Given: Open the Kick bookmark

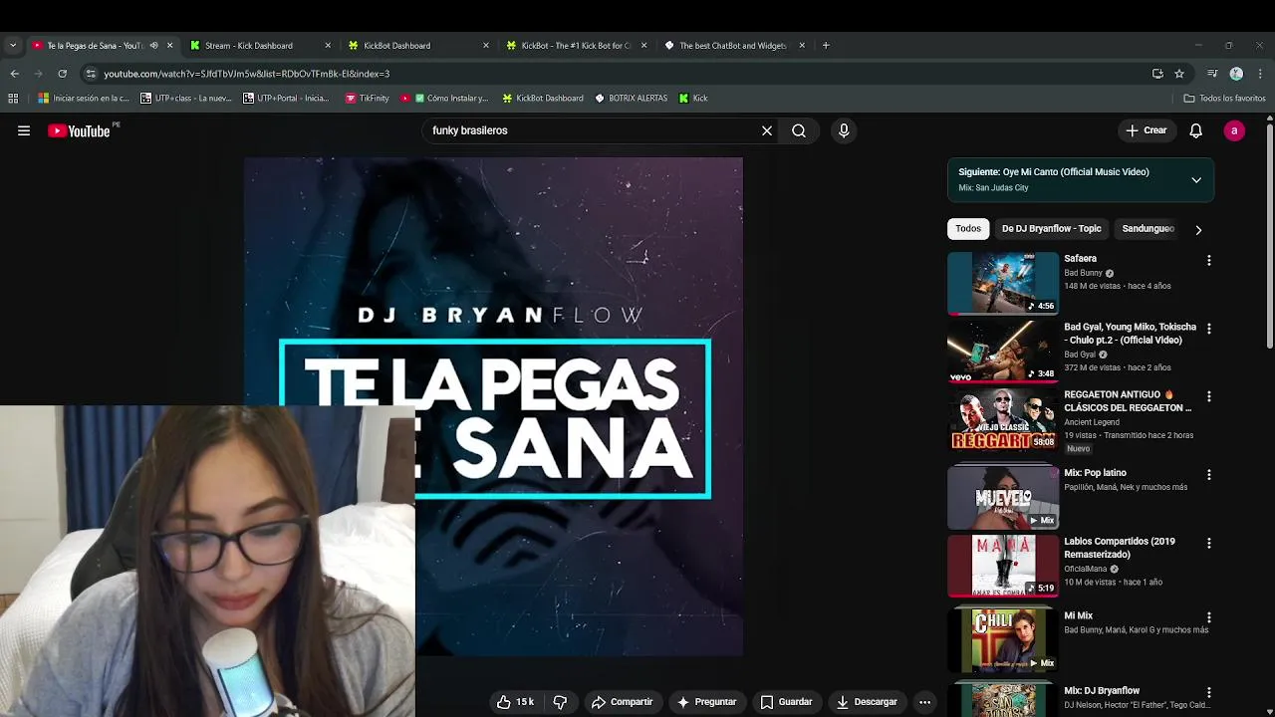Looking at the screenshot, I should pyautogui.click(x=693, y=98).
